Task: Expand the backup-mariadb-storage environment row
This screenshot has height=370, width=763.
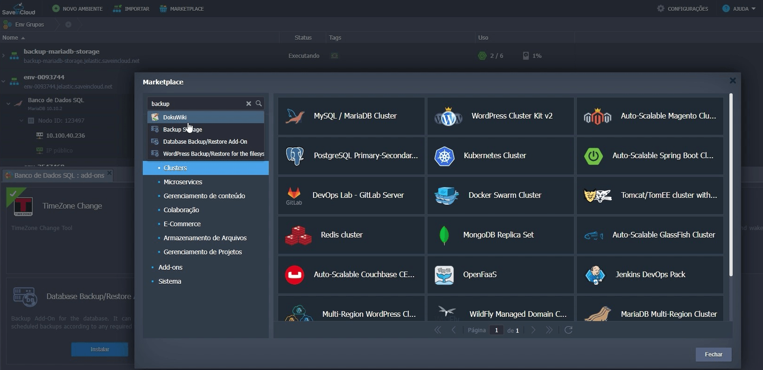Action: pos(4,56)
